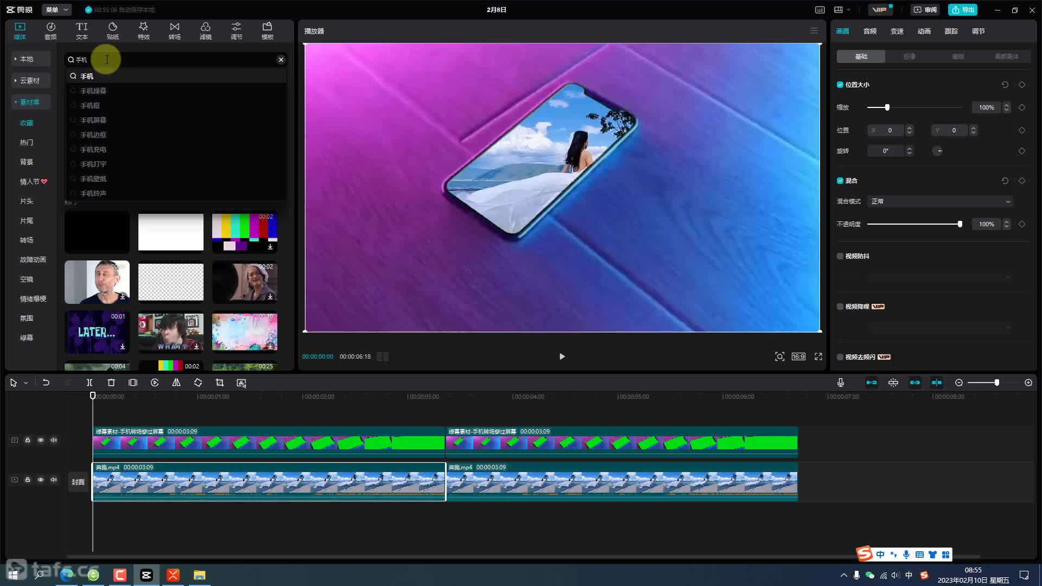Screen dimensions: 1042x586
Task: Toggle eye visibility on the 奔跑.mp4 track
Action: (41, 480)
